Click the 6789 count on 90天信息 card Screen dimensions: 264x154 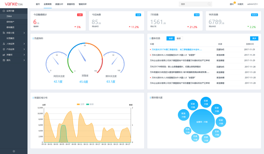[215, 22]
